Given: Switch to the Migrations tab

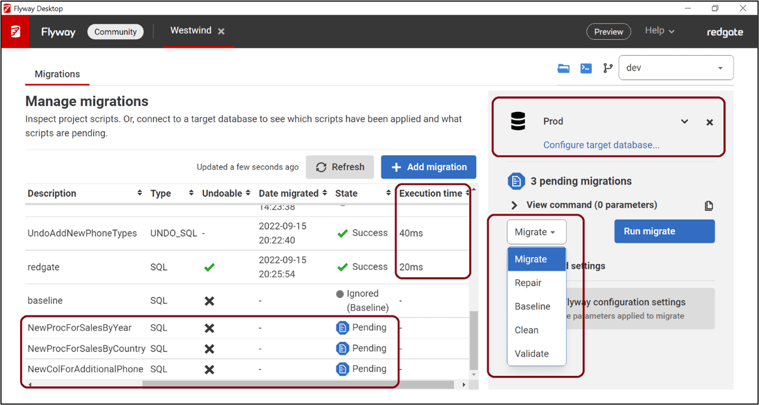Looking at the screenshot, I should click(57, 74).
